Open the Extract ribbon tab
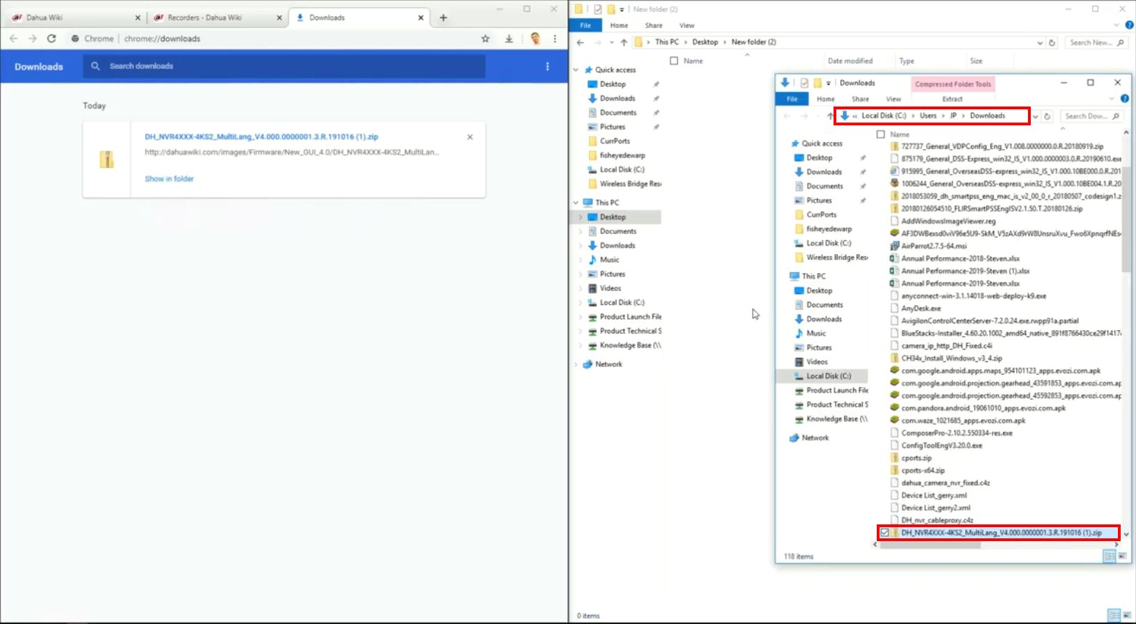The width and height of the screenshot is (1136, 624). pos(952,99)
